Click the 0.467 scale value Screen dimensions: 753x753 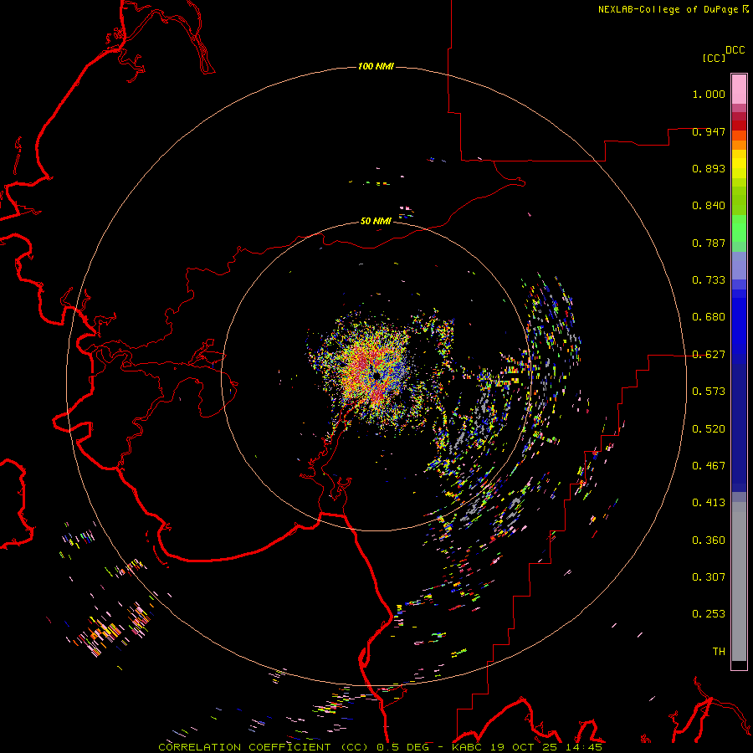click(709, 466)
